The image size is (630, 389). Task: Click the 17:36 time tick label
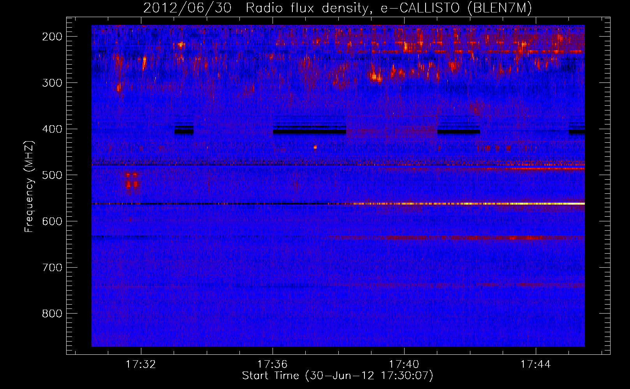coord(272,364)
